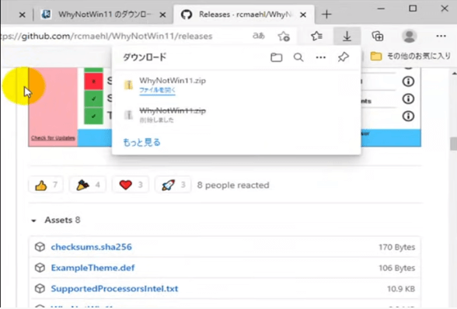Open a new browser tab
The width and height of the screenshot is (457, 309).
[326, 14]
